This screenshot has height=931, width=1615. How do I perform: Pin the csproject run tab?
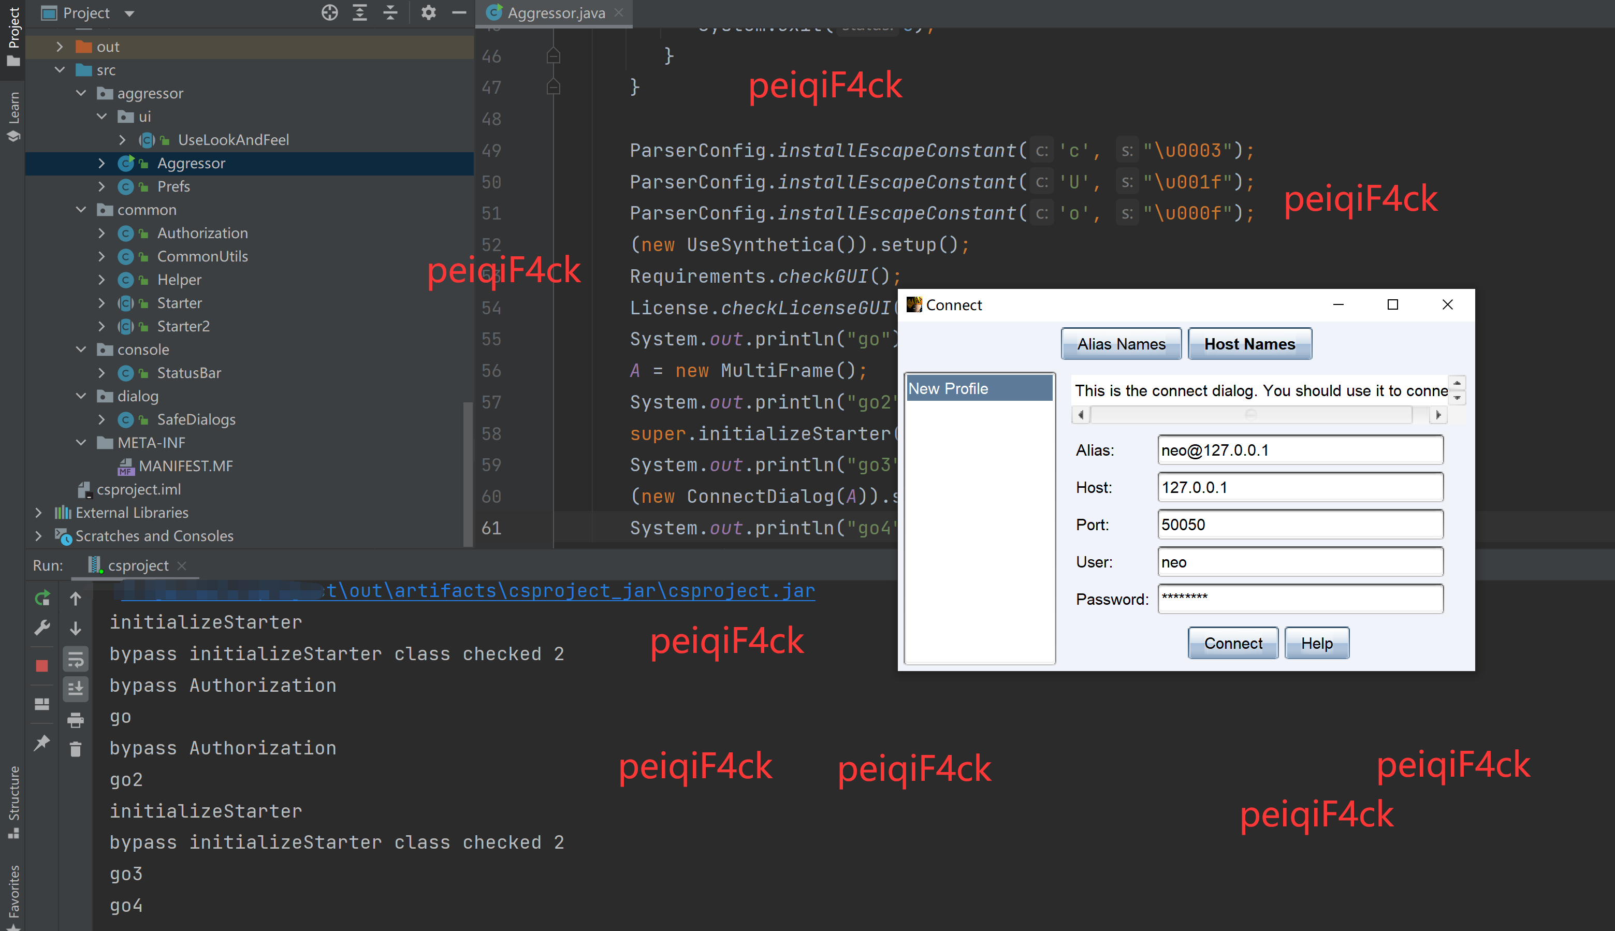click(x=42, y=743)
